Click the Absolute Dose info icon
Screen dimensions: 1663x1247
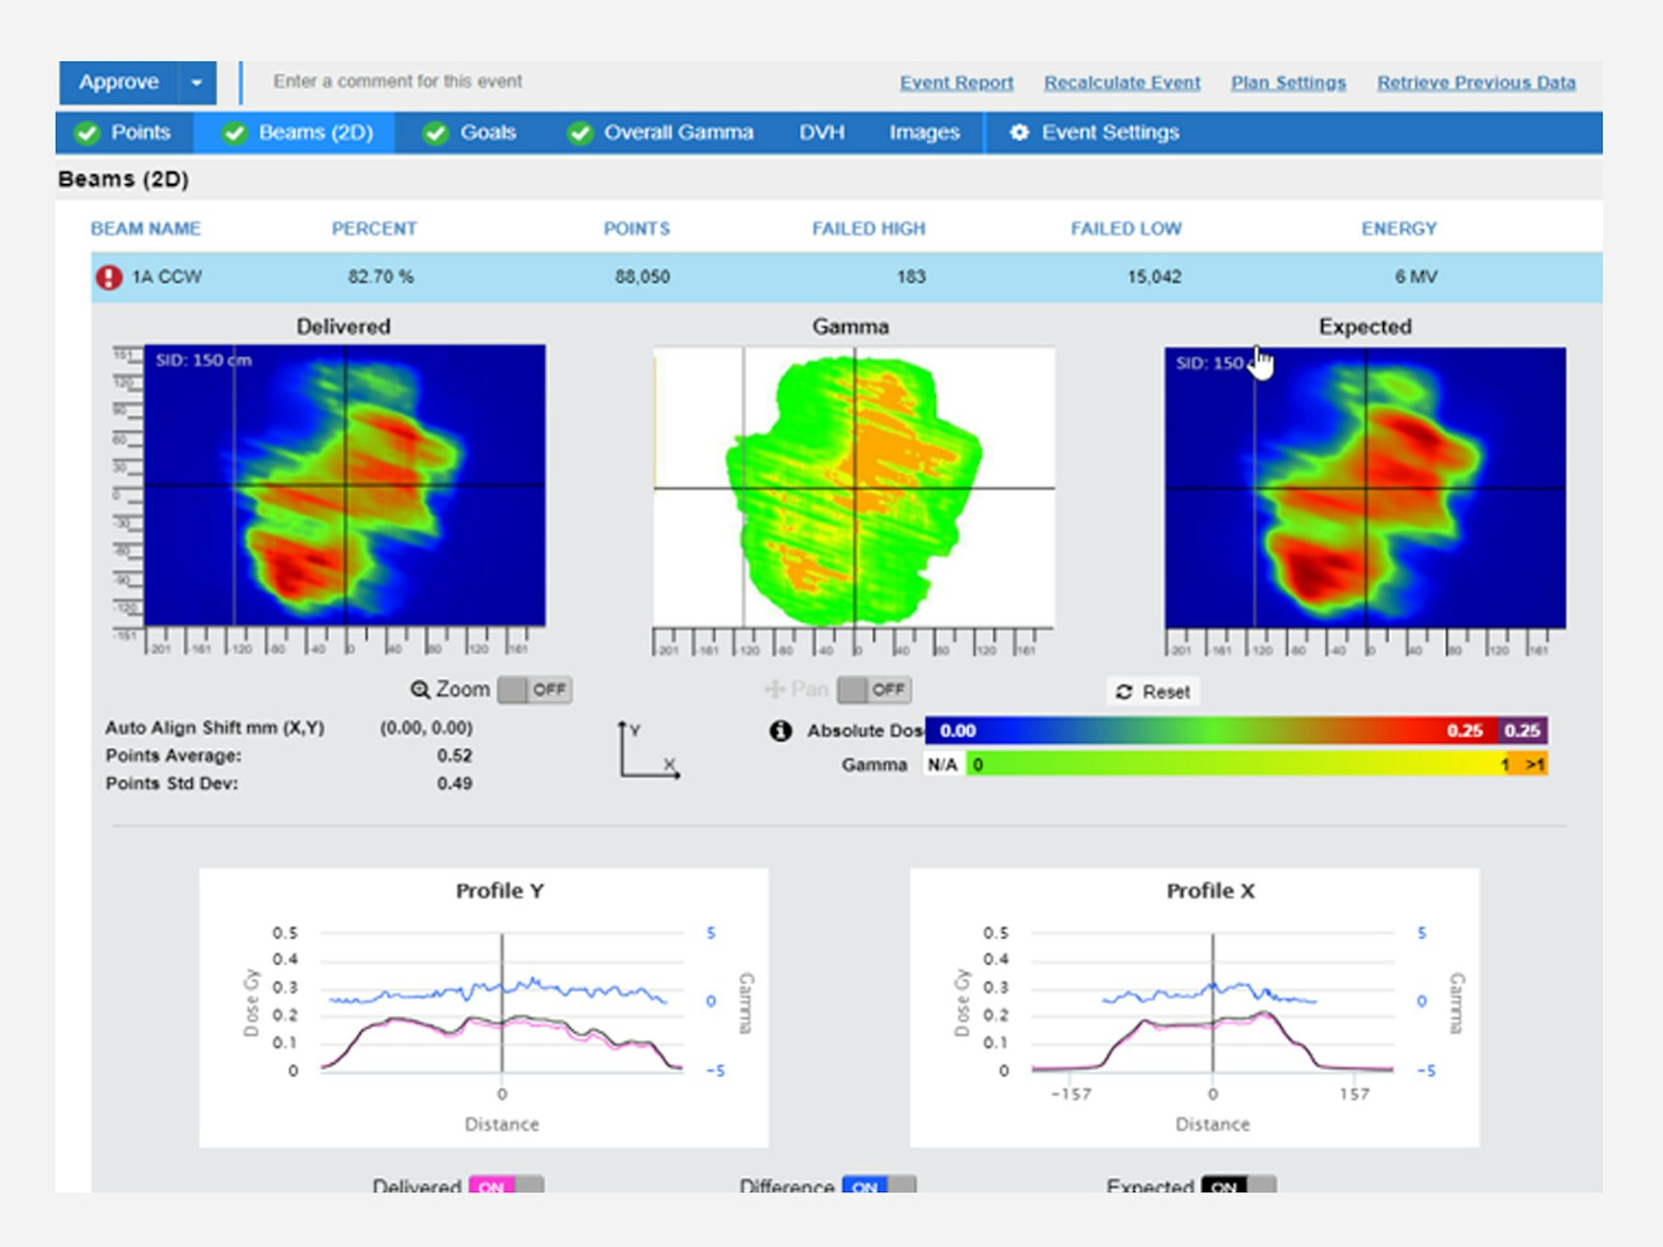(x=781, y=730)
